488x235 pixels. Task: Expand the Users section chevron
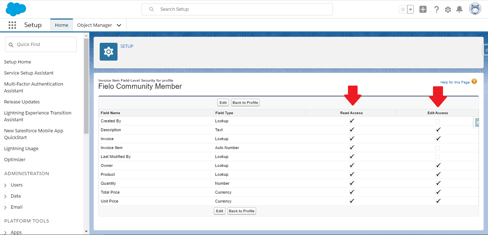[x=5, y=185]
